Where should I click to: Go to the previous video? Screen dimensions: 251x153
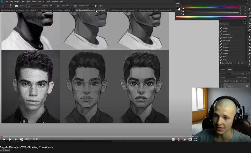pyautogui.click(x=4, y=139)
